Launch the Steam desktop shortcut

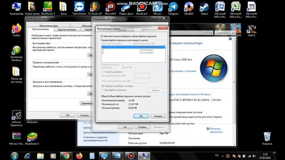click(204, 8)
